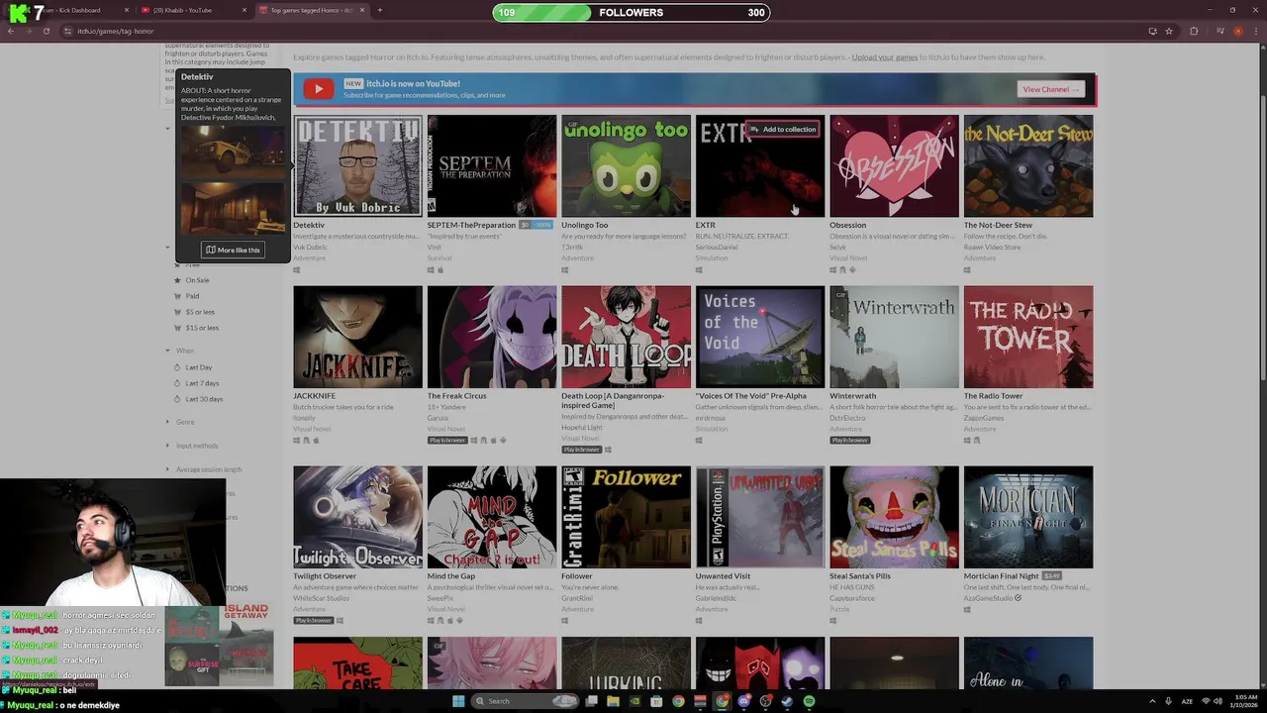
Task: Filter by Last 30 days
Action: (204, 399)
